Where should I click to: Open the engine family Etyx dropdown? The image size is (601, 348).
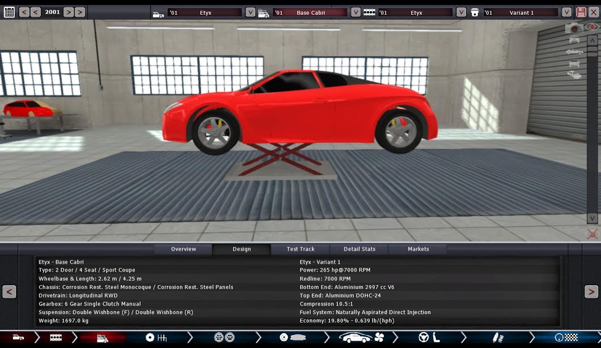(x=461, y=12)
